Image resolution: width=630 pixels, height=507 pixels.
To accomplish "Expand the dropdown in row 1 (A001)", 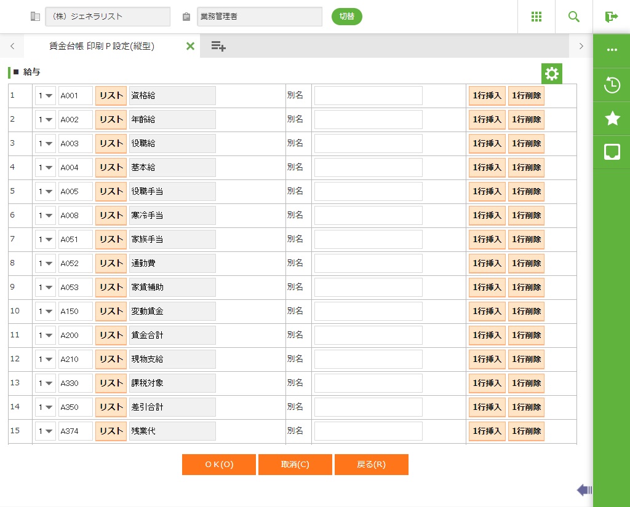I will pos(46,96).
